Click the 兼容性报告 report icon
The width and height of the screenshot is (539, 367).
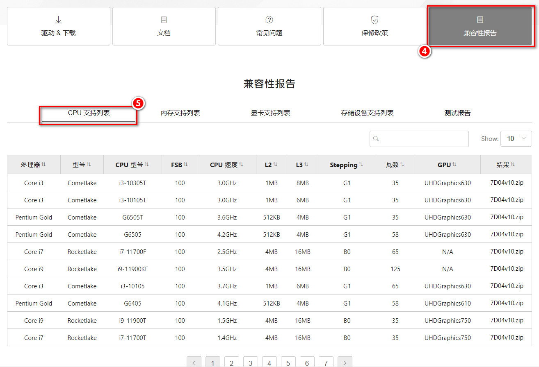point(480,20)
